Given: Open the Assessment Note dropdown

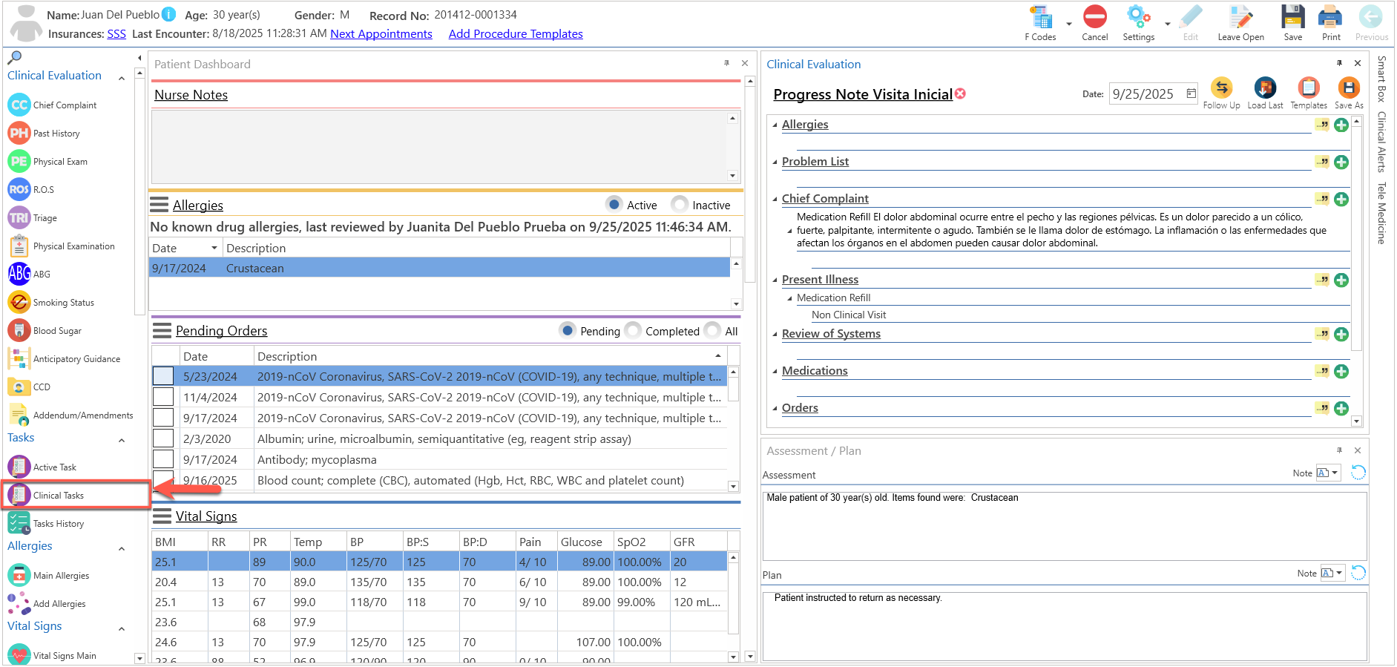Looking at the screenshot, I should tap(1328, 473).
